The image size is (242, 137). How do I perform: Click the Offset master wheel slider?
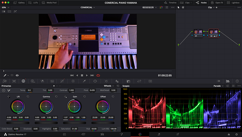click(x=103, y=123)
